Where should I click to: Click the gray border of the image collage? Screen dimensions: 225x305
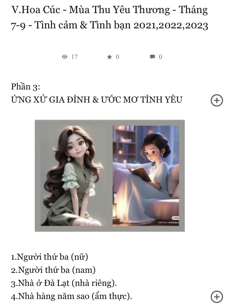point(110,122)
